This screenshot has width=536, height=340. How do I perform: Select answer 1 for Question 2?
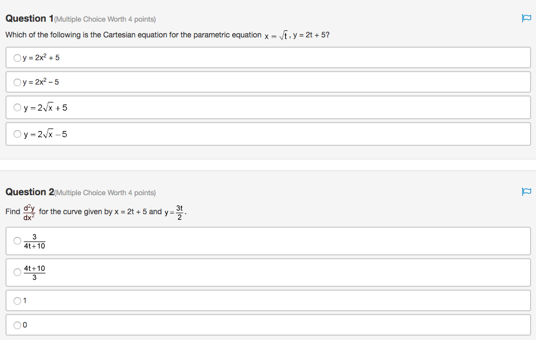point(17,300)
